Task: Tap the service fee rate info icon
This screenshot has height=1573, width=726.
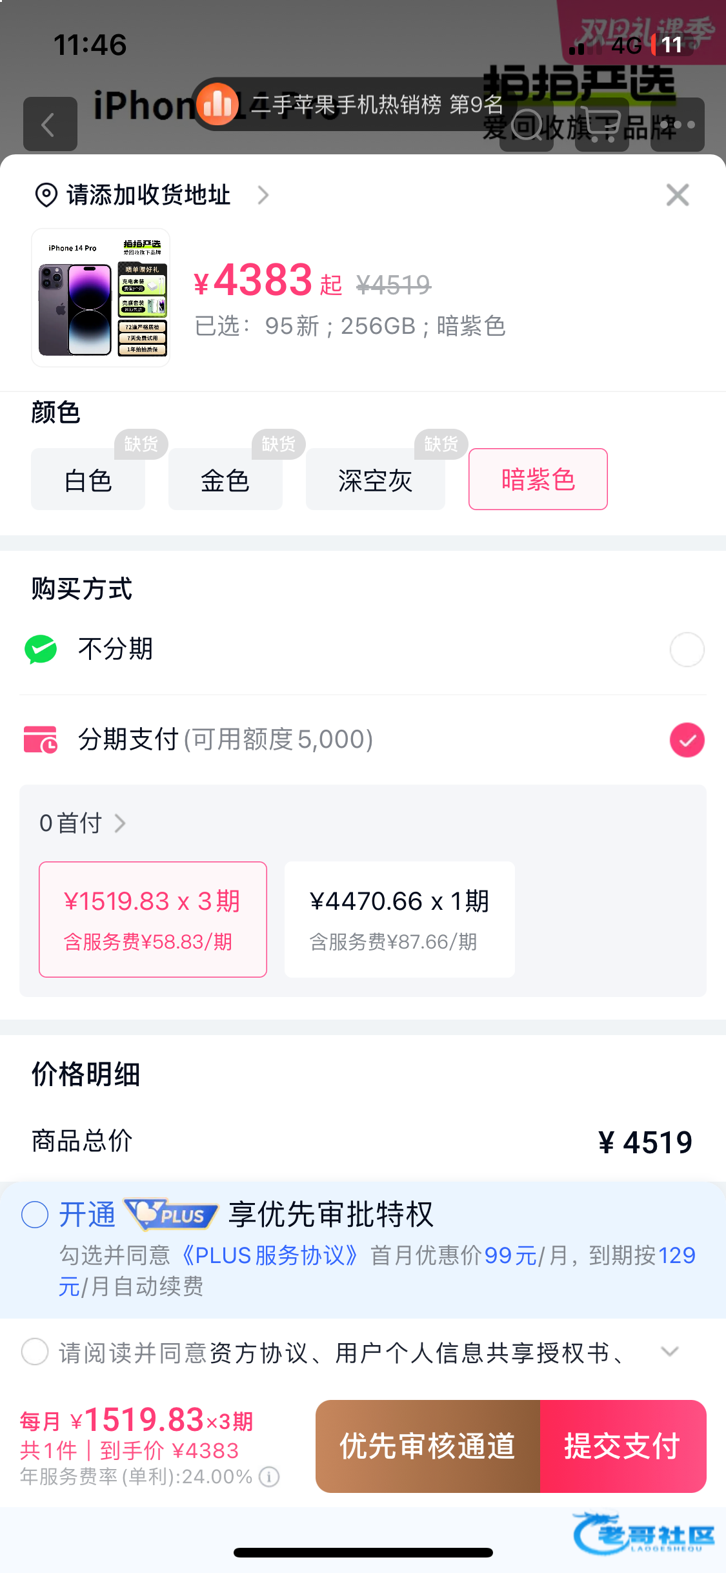Action: click(x=269, y=1476)
